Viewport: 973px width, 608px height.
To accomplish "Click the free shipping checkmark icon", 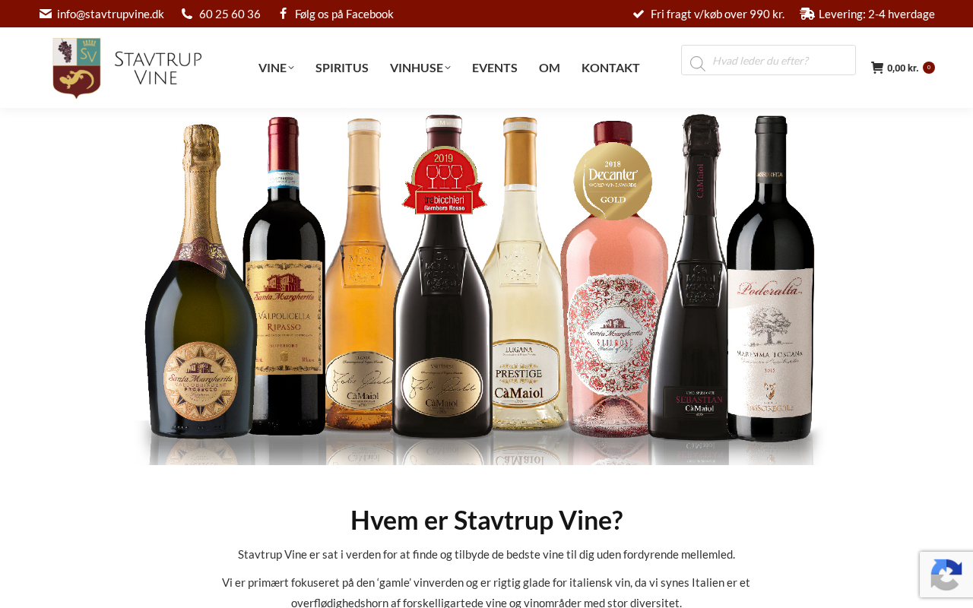I will coord(639,14).
